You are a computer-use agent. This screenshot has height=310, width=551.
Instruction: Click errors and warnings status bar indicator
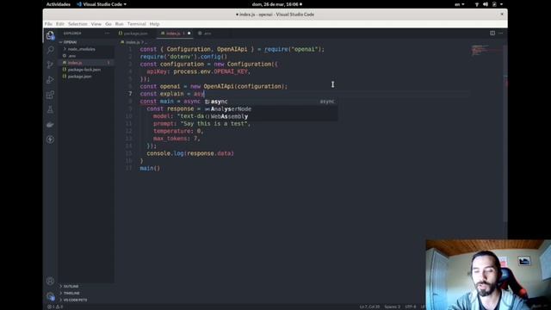click(x=55, y=307)
